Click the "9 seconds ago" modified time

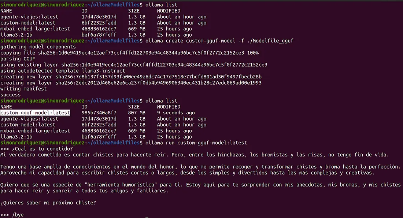(176, 113)
